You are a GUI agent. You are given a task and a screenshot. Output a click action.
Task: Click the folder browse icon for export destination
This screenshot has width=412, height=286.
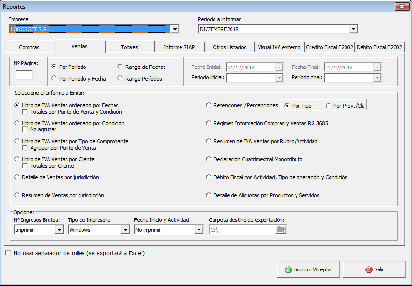(x=281, y=230)
